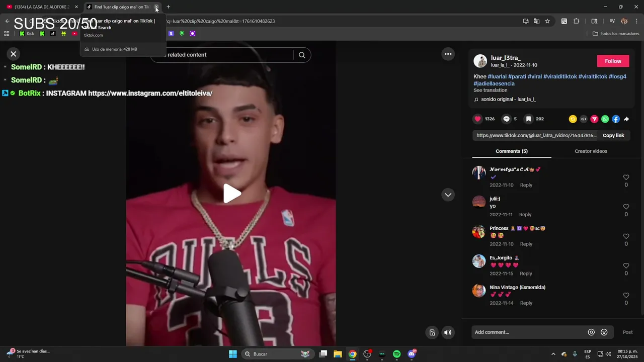Mute the video sound

click(448, 332)
